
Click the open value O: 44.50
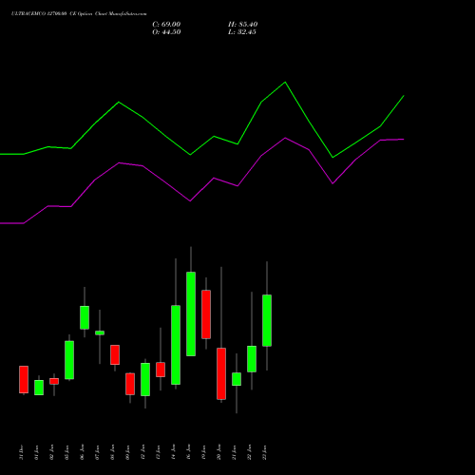pos(166,32)
